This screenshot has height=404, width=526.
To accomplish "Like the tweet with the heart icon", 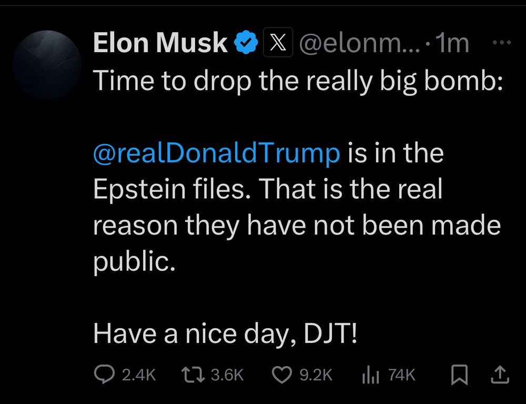I will tap(281, 375).
